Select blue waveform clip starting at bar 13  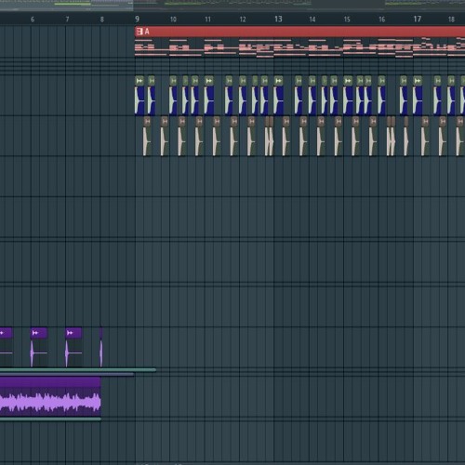(279, 100)
